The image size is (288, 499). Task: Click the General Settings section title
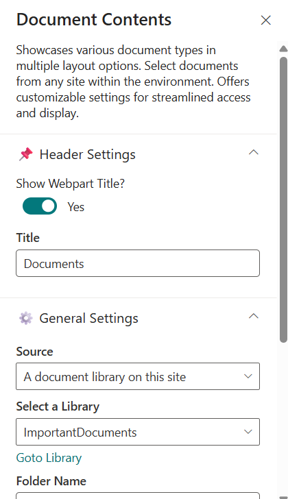[x=88, y=318]
